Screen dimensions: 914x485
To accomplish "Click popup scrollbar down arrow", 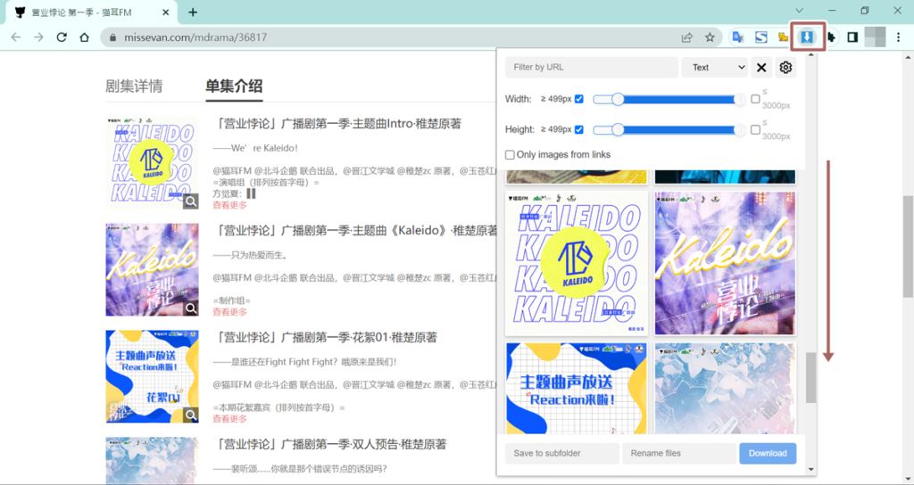I will (810, 469).
